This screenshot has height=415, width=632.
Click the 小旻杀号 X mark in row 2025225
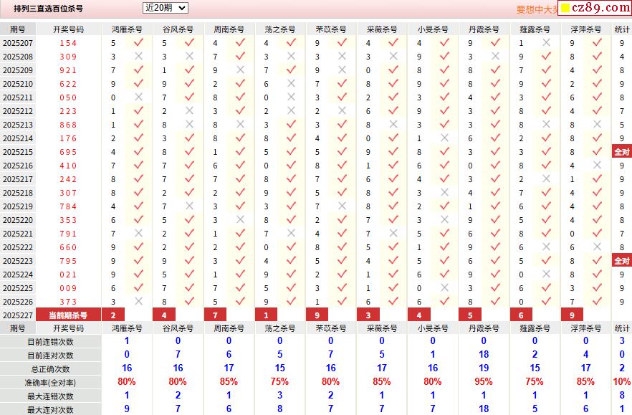(444, 287)
